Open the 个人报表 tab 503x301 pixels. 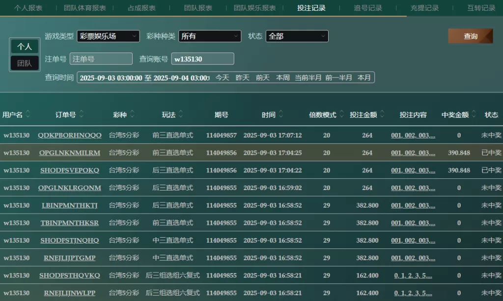tap(28, 8)
